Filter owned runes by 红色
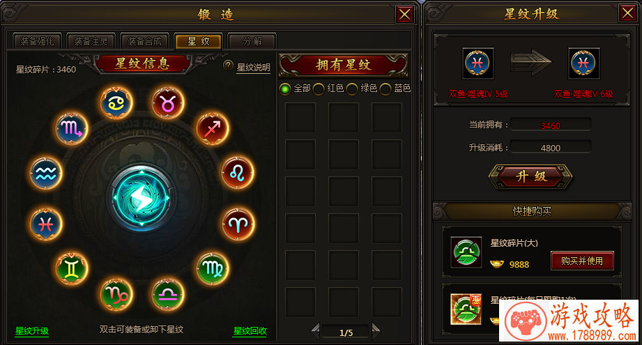 coord(319,89)
